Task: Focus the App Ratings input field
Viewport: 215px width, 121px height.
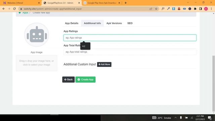Action: click(130, 38)
